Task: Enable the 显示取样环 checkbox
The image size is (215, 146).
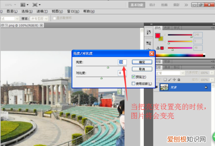Action: [54, 18]
